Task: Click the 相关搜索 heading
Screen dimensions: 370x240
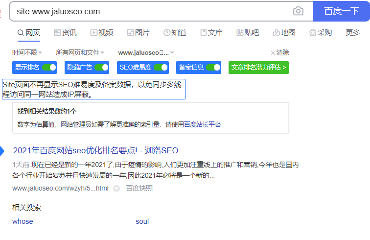Action: [26, 208]
